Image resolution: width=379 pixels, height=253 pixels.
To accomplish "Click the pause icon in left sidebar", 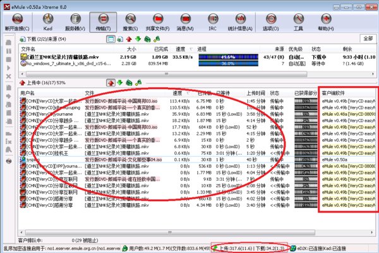I will (9, 51).
